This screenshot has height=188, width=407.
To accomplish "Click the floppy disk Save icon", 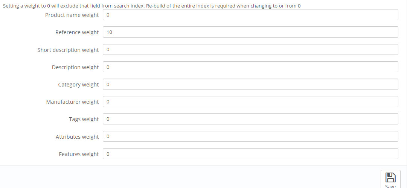I will click(x=390, y=177).
